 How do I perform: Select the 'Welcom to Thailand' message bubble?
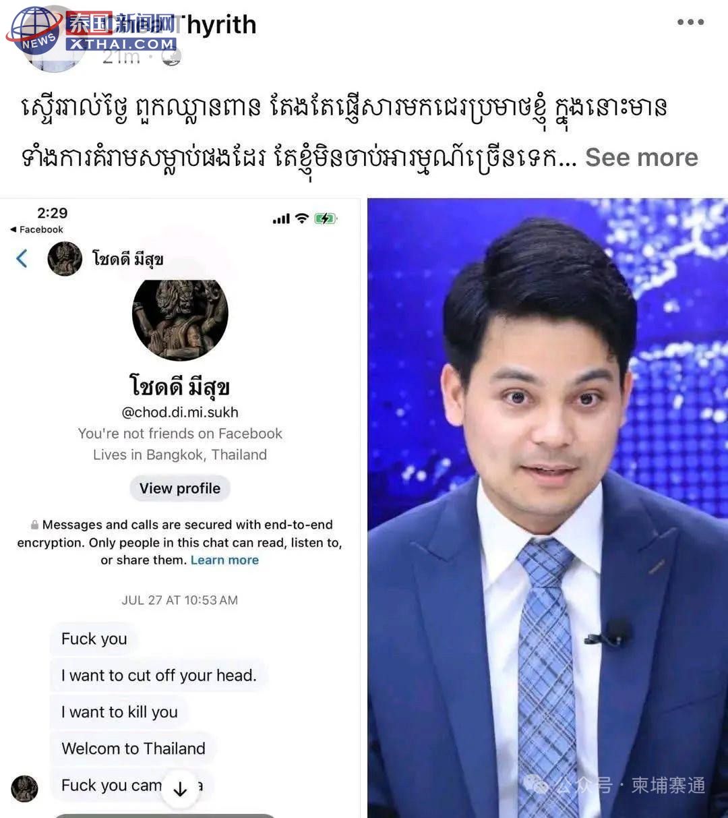click(133, 749)
